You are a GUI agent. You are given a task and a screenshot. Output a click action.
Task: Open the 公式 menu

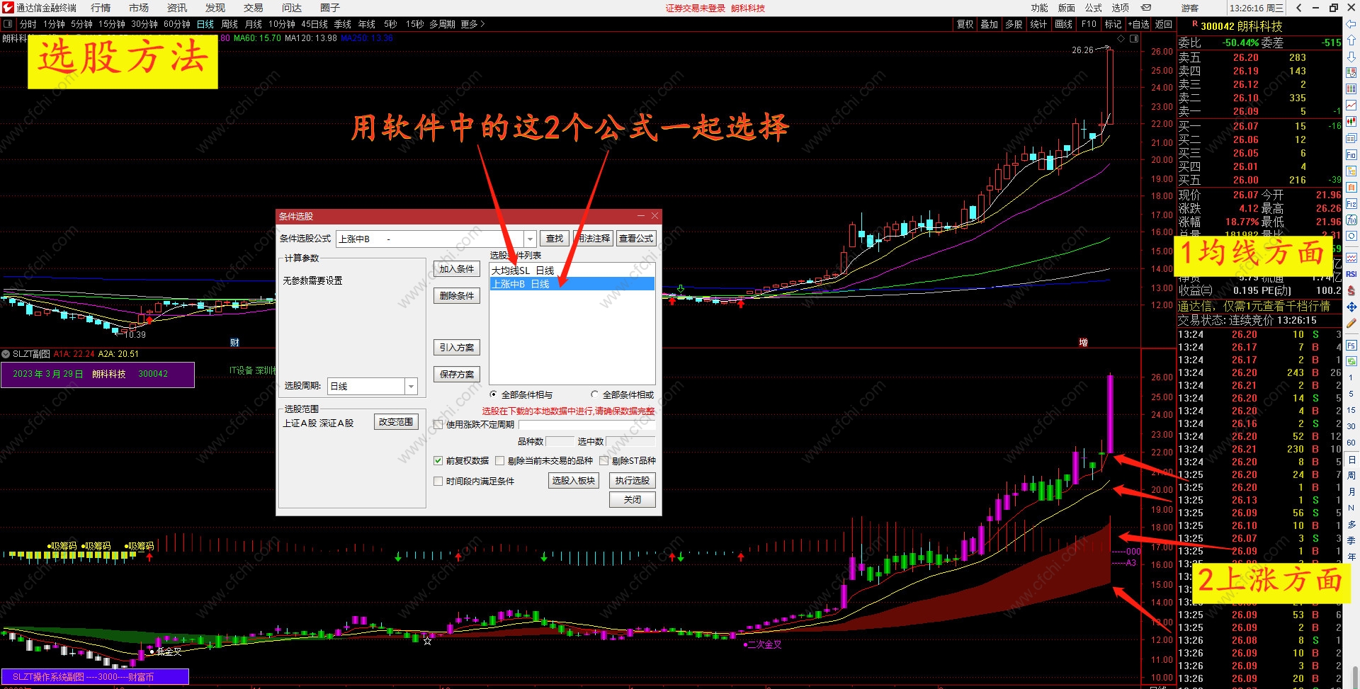(x=1094, y=8)
